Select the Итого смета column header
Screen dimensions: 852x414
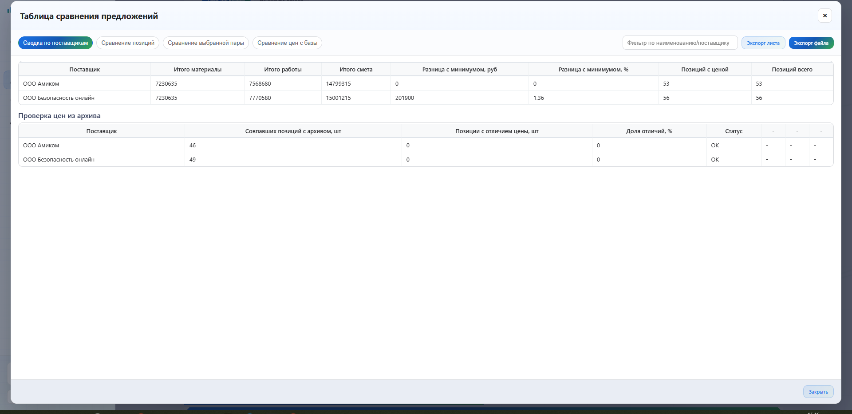(356, 70)
